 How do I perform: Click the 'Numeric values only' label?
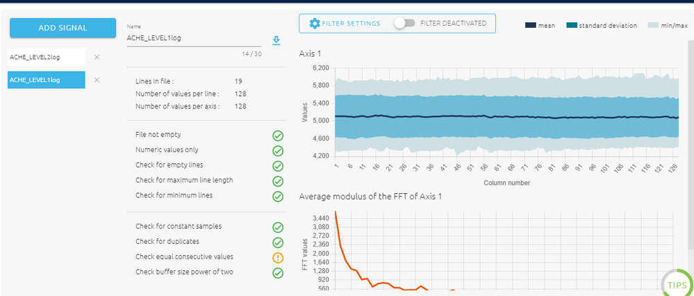167,149
